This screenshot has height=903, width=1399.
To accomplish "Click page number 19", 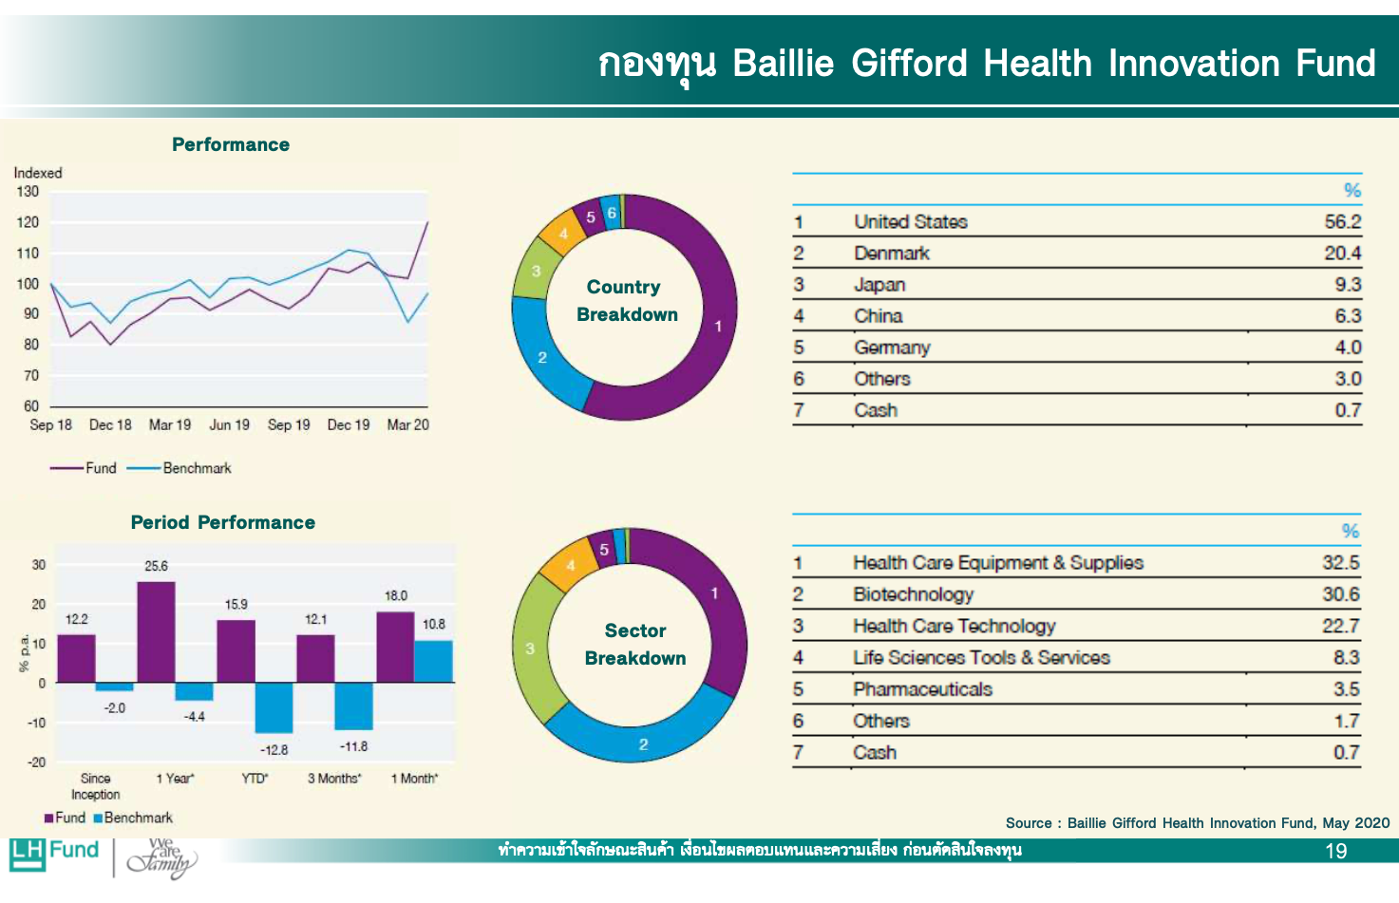I will (x=1335, y=852).
